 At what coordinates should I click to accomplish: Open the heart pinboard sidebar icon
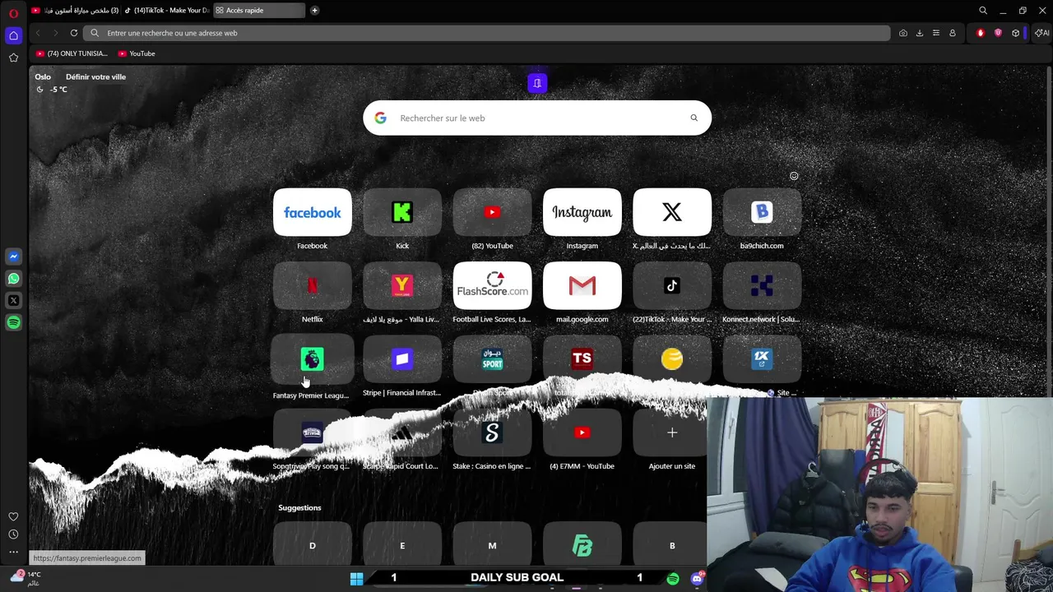(x=13, y=516)
